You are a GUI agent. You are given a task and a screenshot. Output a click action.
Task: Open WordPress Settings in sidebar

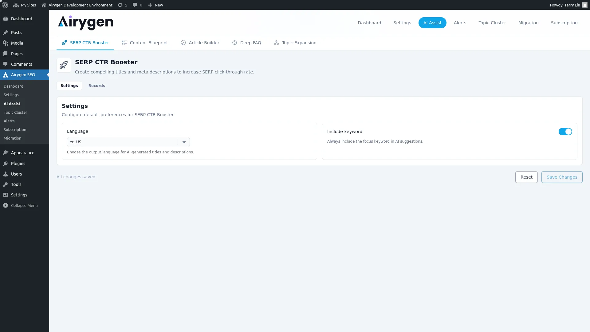pos(25,195)
